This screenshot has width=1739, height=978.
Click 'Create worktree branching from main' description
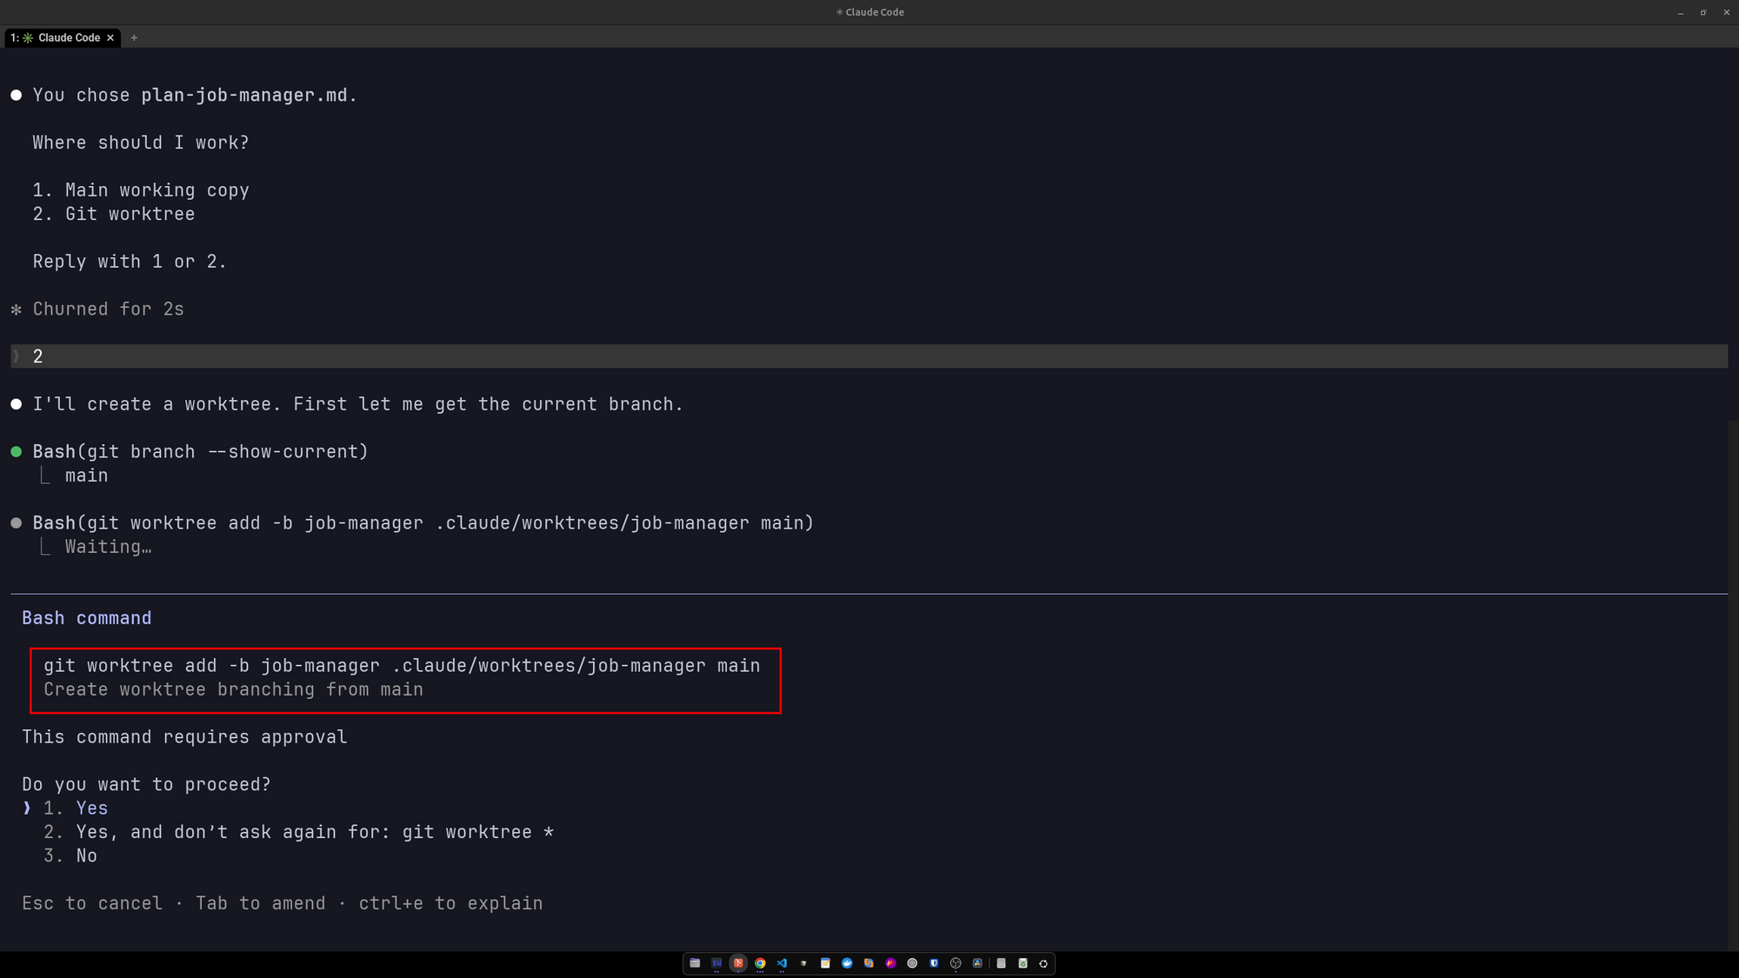(233, 689)
